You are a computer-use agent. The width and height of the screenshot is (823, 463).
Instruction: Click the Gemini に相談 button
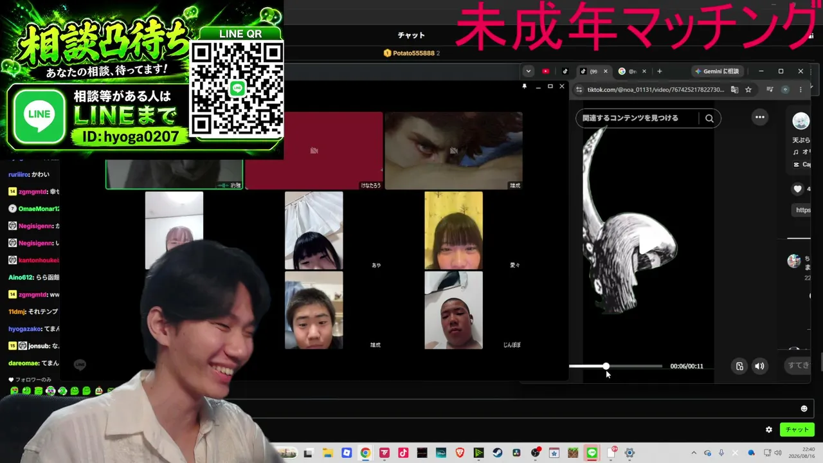(x=718, y=71)
